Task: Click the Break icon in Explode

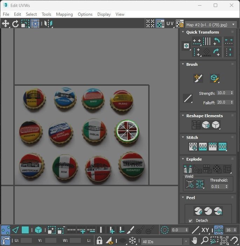Action: click(188, 169)
